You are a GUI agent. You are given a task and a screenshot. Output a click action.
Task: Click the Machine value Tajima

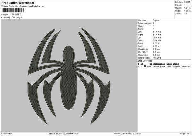[x=156, y=20]
